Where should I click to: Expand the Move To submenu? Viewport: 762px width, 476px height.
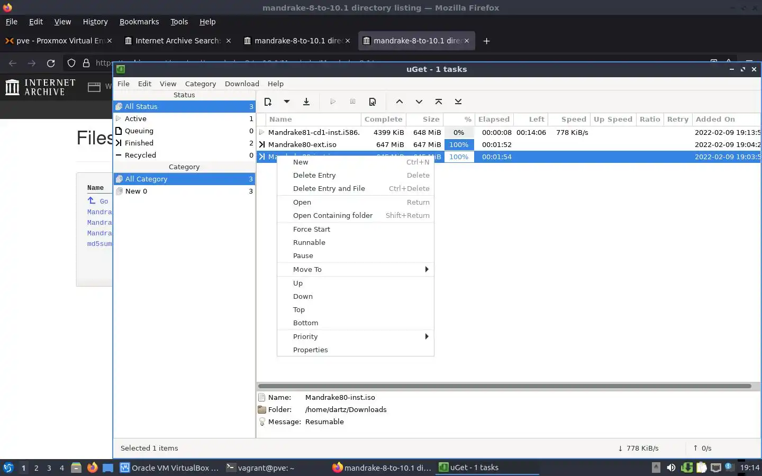coord(355,269)
